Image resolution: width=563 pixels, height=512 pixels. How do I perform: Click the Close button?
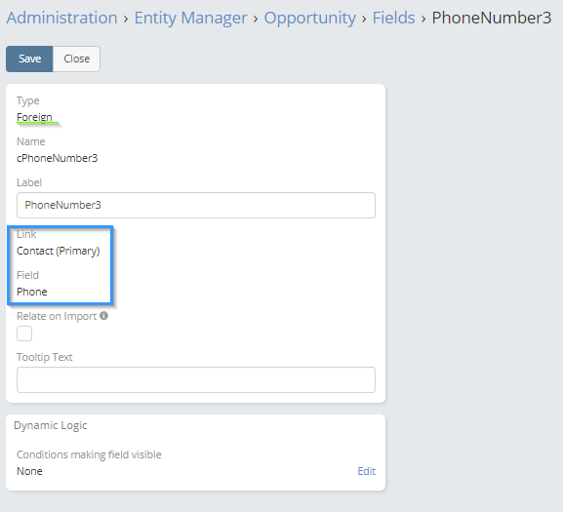76,59
